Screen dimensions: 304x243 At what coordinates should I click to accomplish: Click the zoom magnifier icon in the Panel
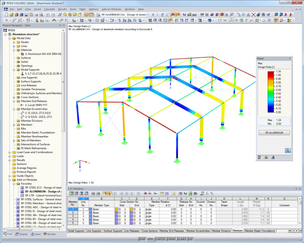(x=288, y=150)
